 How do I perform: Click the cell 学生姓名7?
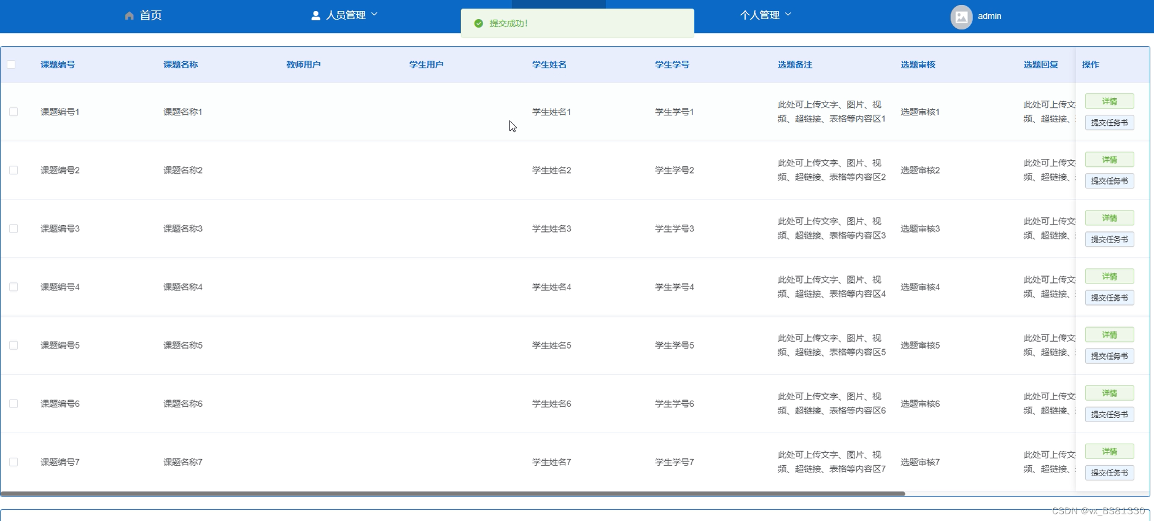click(x=552, y=461)
